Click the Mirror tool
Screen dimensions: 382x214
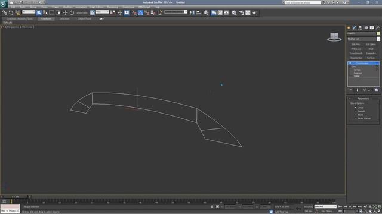point(192,12)
